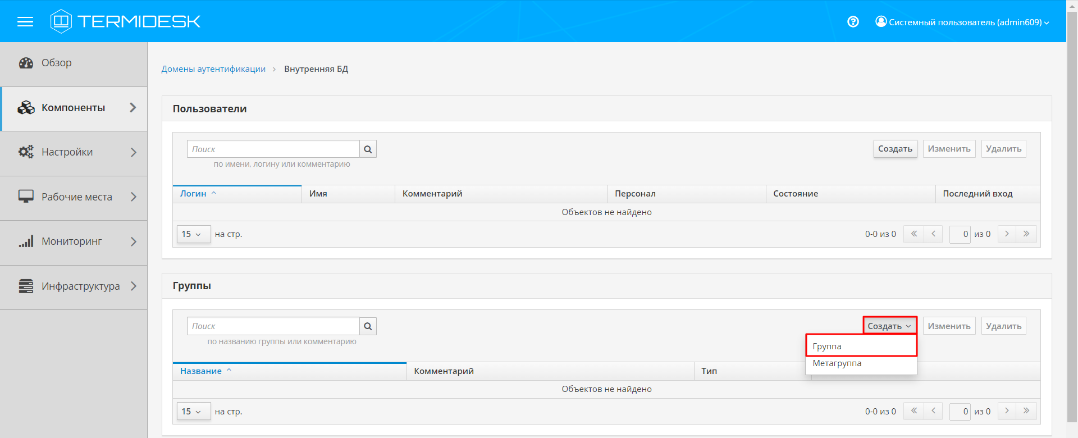
Task: Open system user account dropdown
Action: [x=962, y=22]
